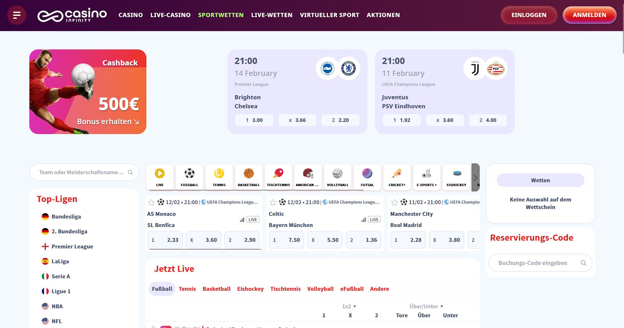This screenshot has height=328, width=624.
Task: Open the Über/Unter market dropdown
Action: point(426,307)
